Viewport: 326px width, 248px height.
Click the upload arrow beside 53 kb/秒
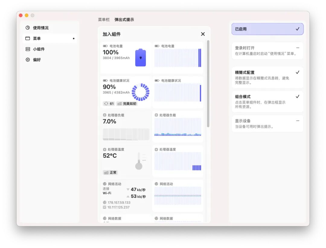click(128, 196)
